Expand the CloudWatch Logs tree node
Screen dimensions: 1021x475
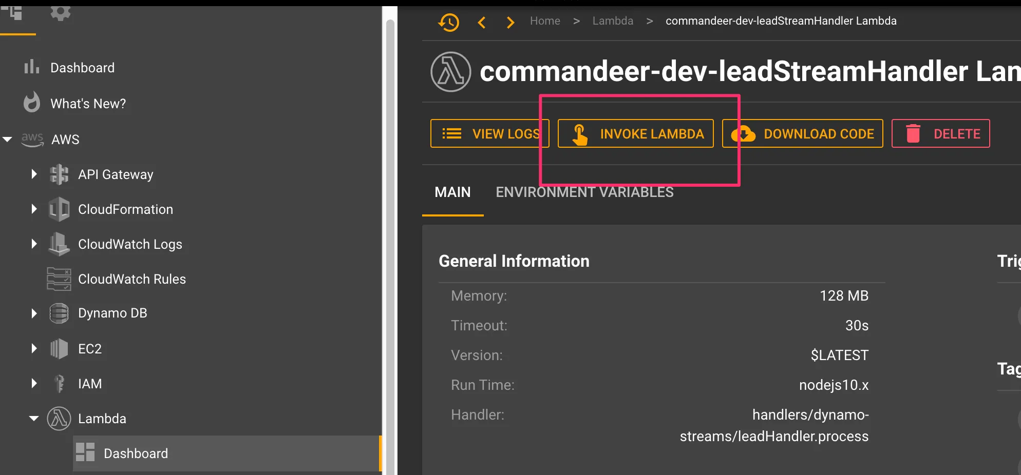click(34, 244)
